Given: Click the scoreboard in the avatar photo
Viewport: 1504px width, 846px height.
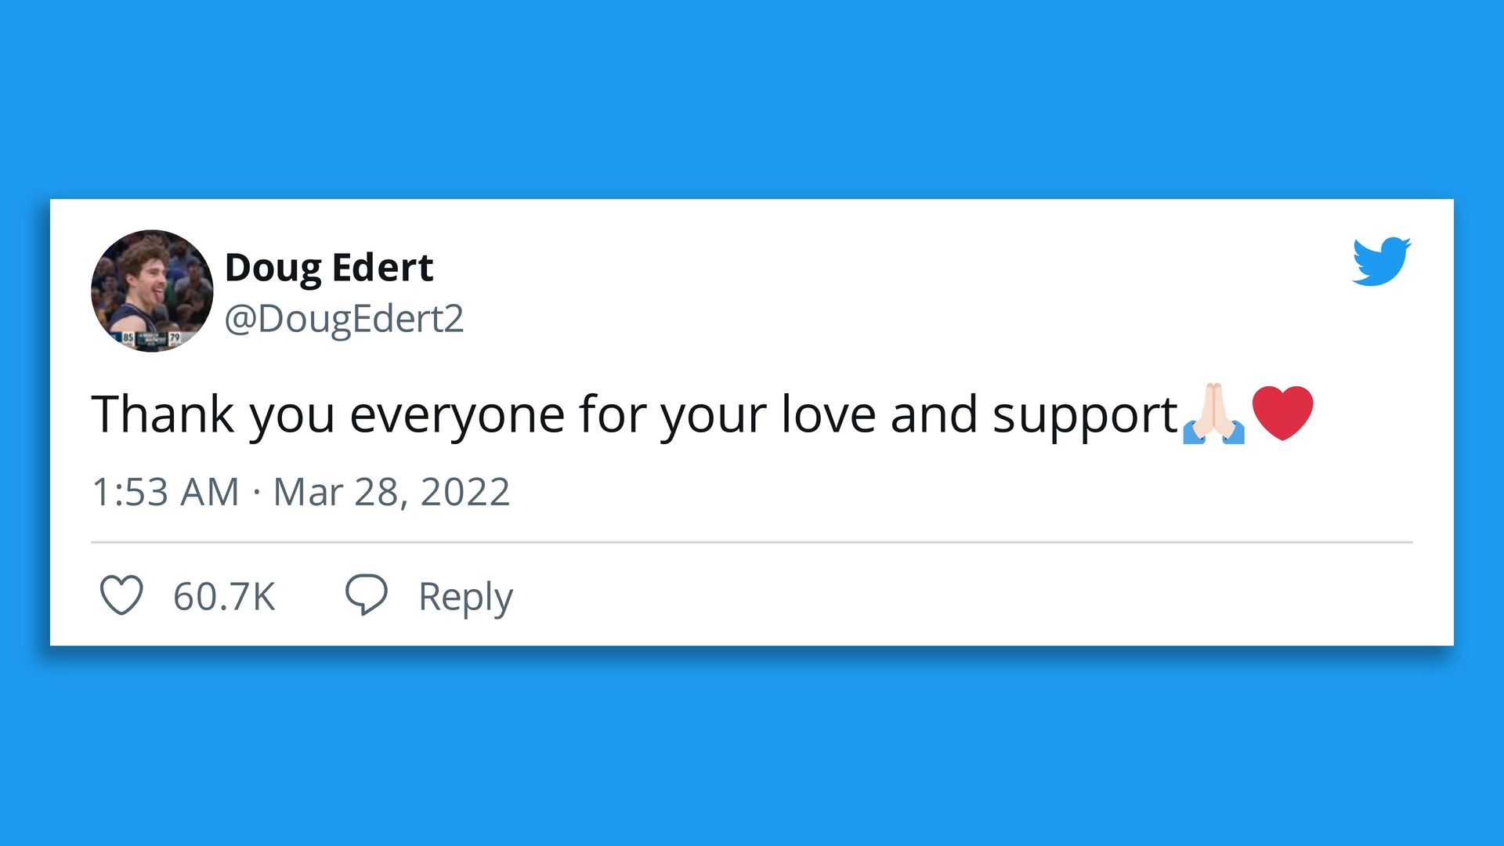Looking at the screenshot, I should click(151, 338).
